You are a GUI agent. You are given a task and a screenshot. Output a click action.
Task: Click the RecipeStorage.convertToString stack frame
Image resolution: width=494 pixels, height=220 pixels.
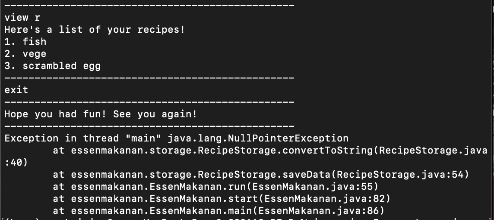click(x=270, y=151)
